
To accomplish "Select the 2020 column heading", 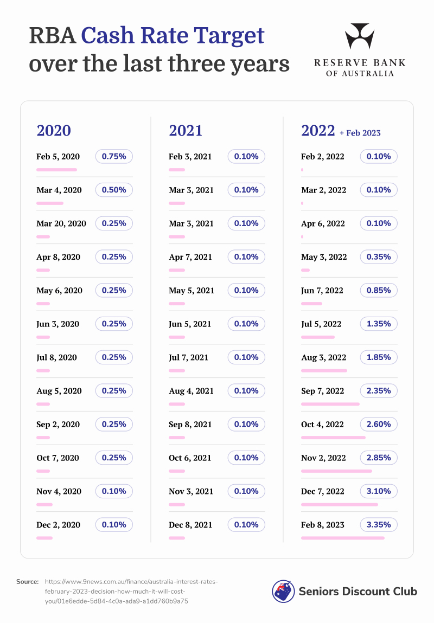I will [54, 131].
